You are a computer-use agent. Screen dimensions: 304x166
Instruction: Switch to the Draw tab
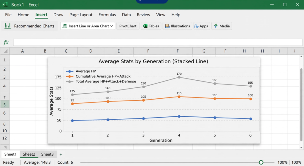tap(58, 15)
